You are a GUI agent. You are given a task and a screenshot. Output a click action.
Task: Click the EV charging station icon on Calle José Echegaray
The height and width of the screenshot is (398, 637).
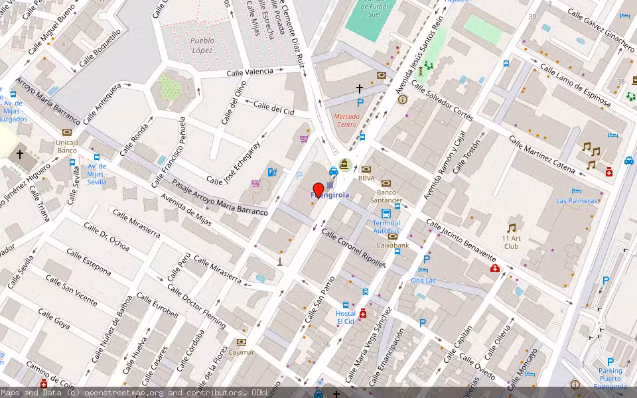(272, 172)
